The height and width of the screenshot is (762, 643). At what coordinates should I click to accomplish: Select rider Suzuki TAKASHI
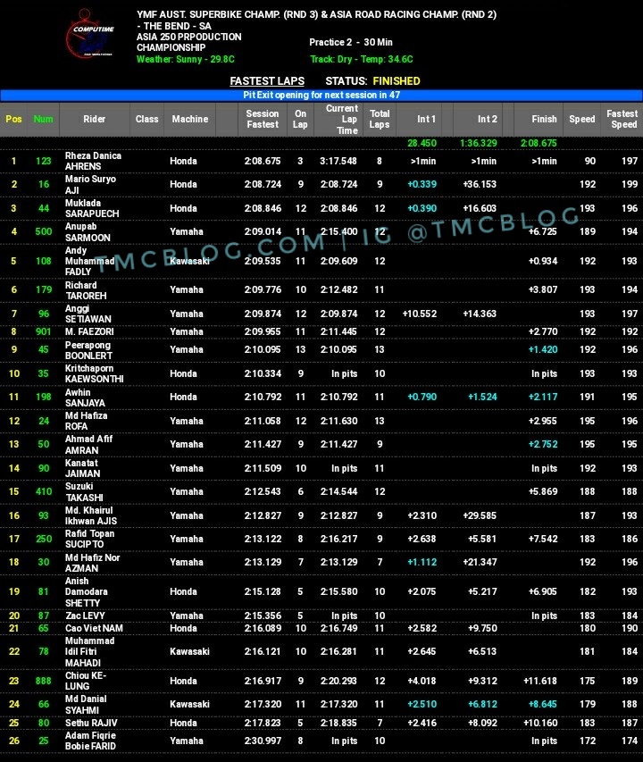click(x=84, y=492)
